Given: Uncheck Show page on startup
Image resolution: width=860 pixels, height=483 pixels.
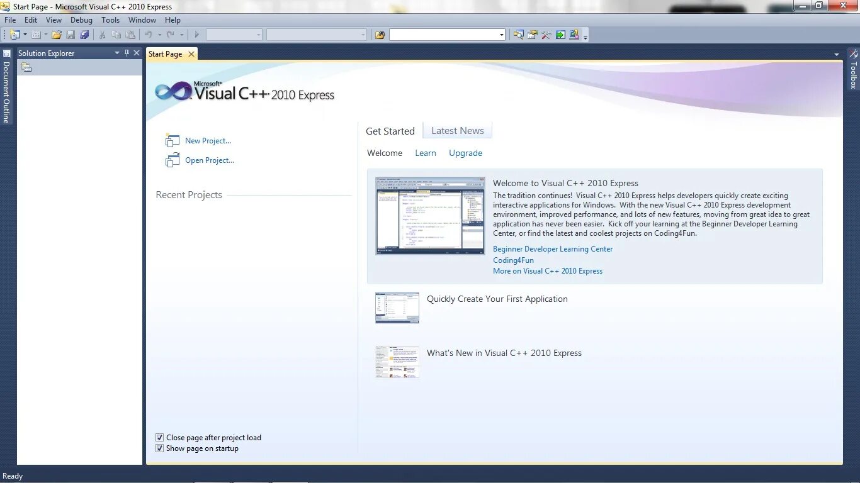Looking at the screenshot, I should click(x=159, y=448).
